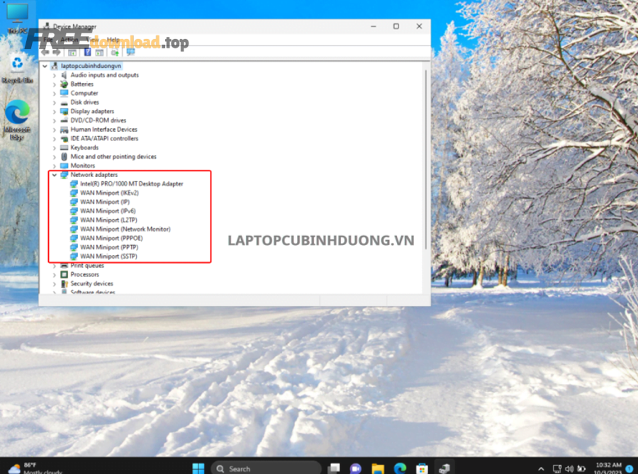638x474 pixels.
Task: Open Help via the blue question mark icon
Action: 87,52
